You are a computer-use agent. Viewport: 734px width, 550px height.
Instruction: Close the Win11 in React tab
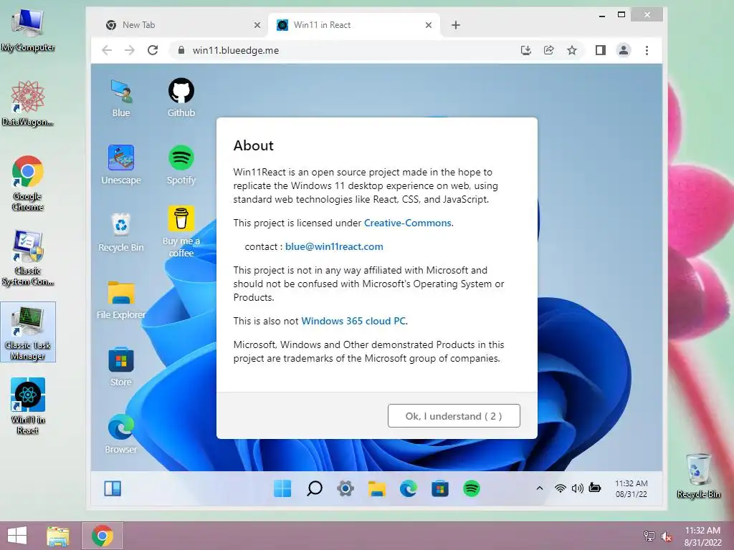click(x=429, y=25)
